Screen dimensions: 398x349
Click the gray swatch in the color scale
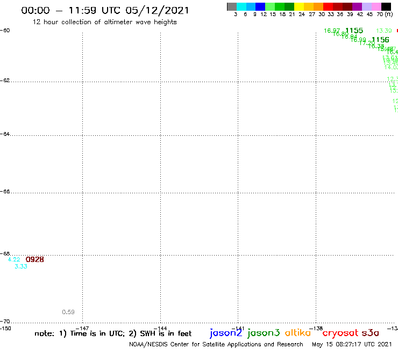coord(232,6)
